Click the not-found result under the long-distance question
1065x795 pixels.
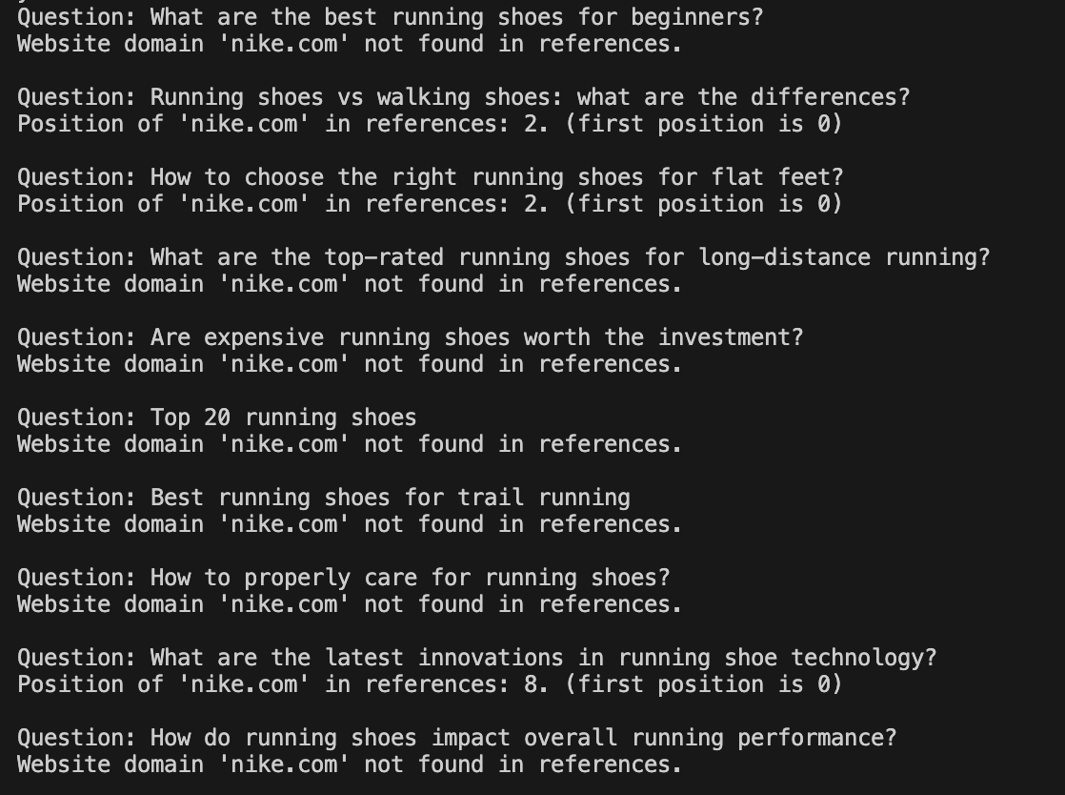point(350,284)
